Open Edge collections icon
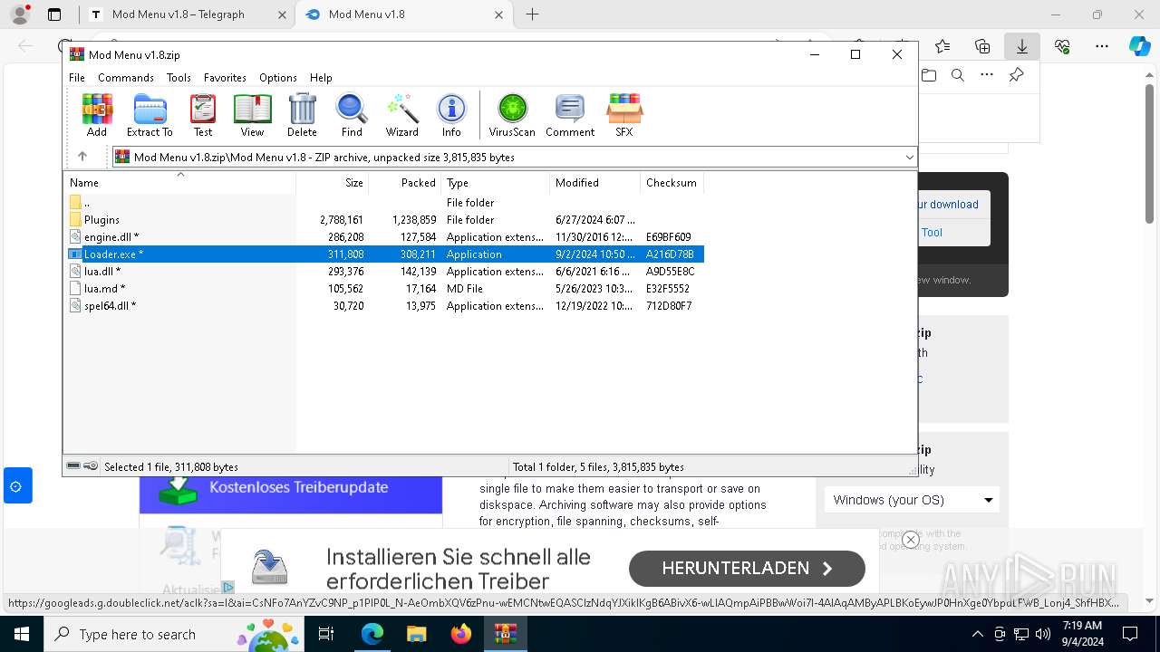 982,46
